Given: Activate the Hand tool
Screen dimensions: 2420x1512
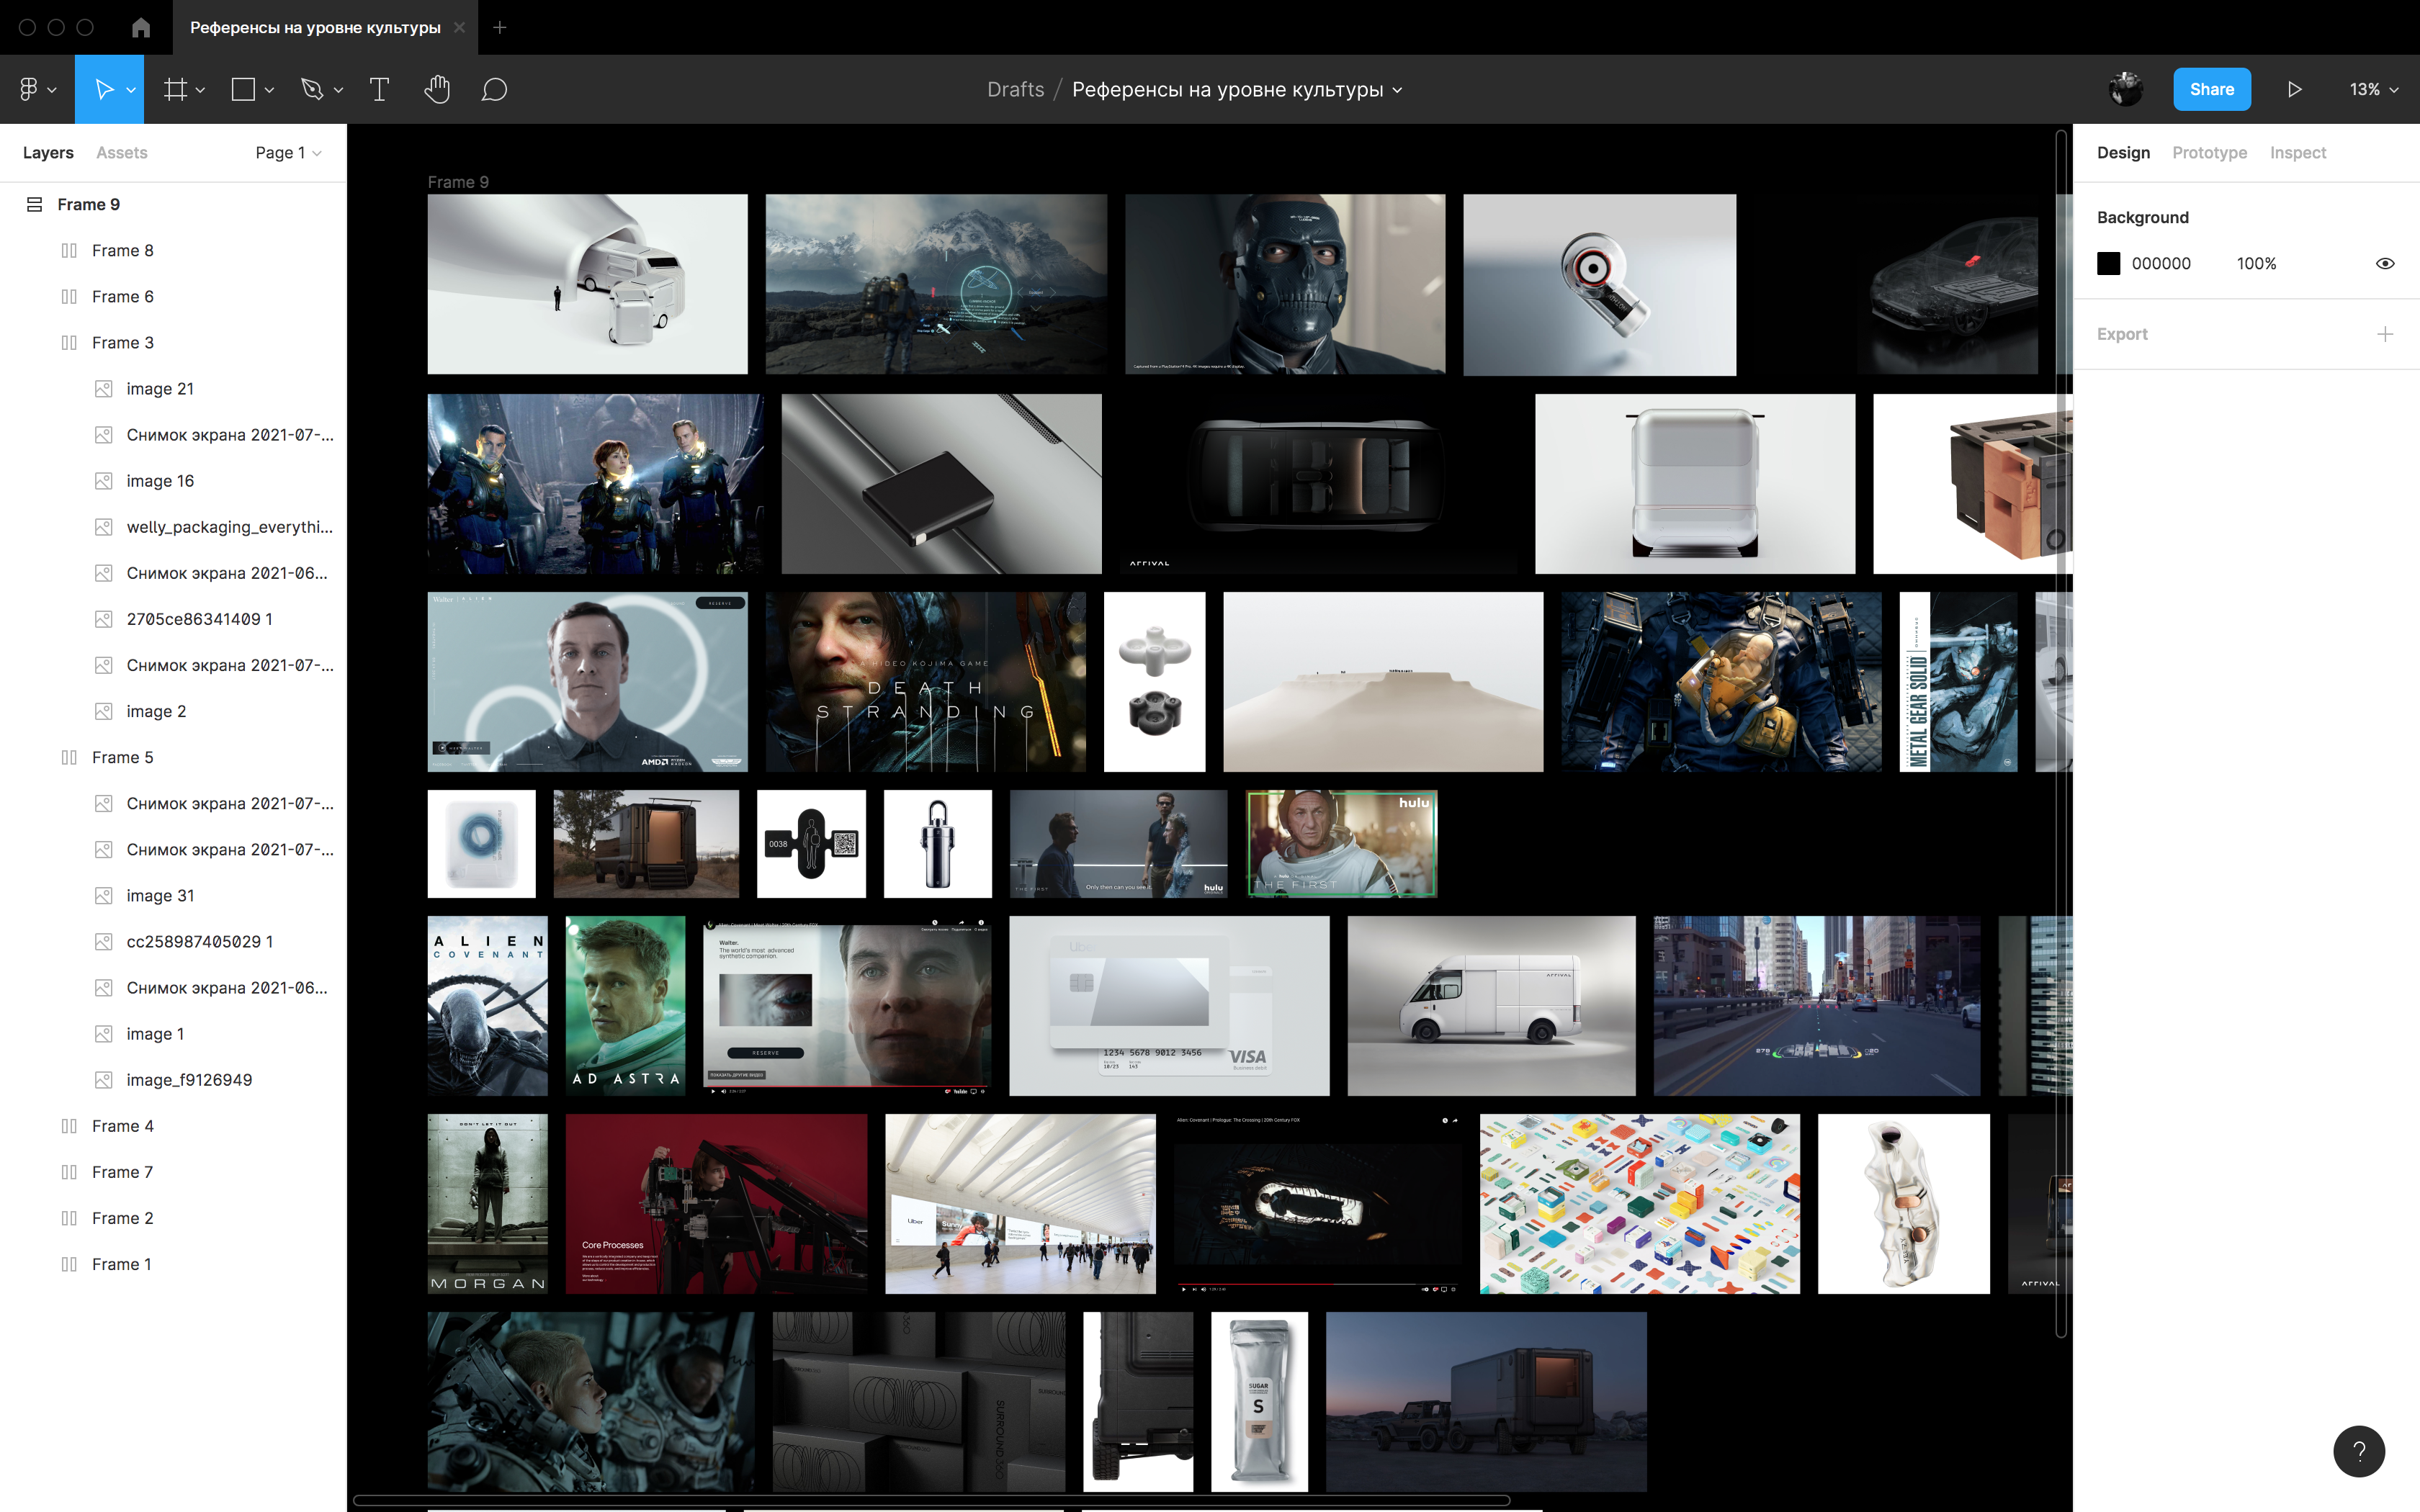Looking at the screenshot, I should [437, 89].
